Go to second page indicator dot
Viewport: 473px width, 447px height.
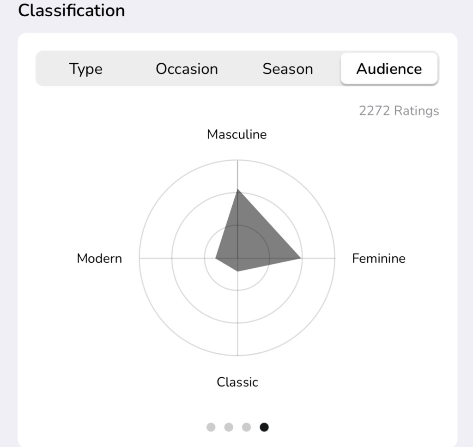point(229,427)
